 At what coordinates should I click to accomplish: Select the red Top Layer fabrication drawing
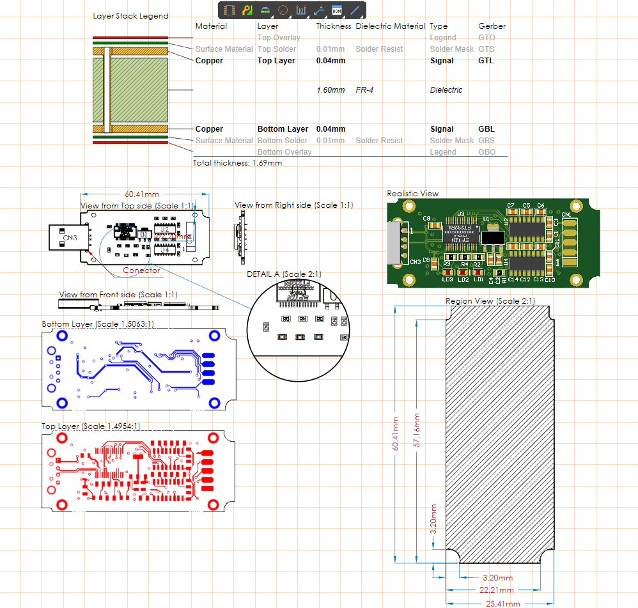point(138,471)
